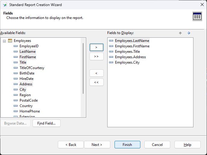
Task: Click the move field down arrow icon
Action: pos(189,33)
